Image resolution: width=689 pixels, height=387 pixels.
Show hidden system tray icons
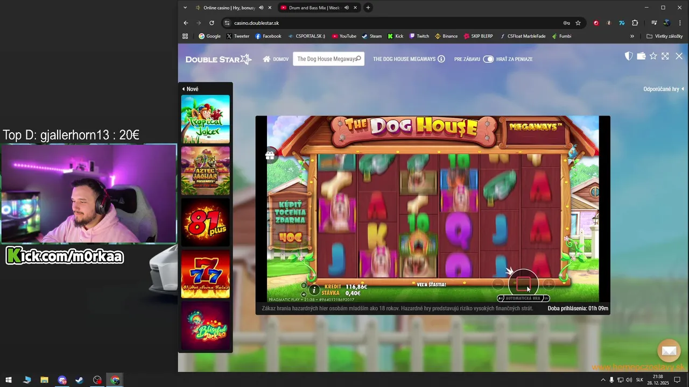[x=603, y=380]
